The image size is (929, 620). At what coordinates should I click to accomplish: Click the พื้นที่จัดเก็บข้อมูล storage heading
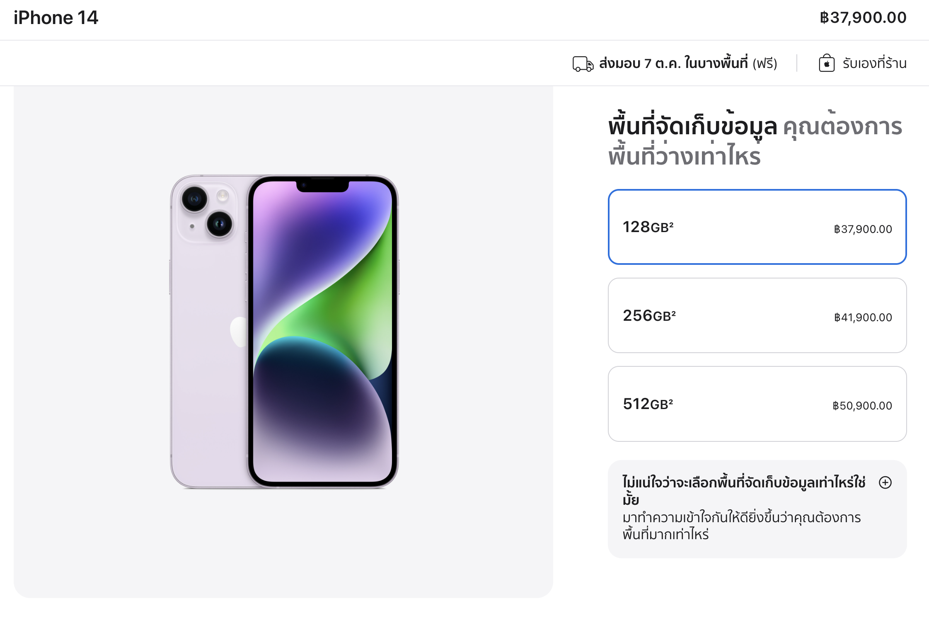[x=692, y=126]
